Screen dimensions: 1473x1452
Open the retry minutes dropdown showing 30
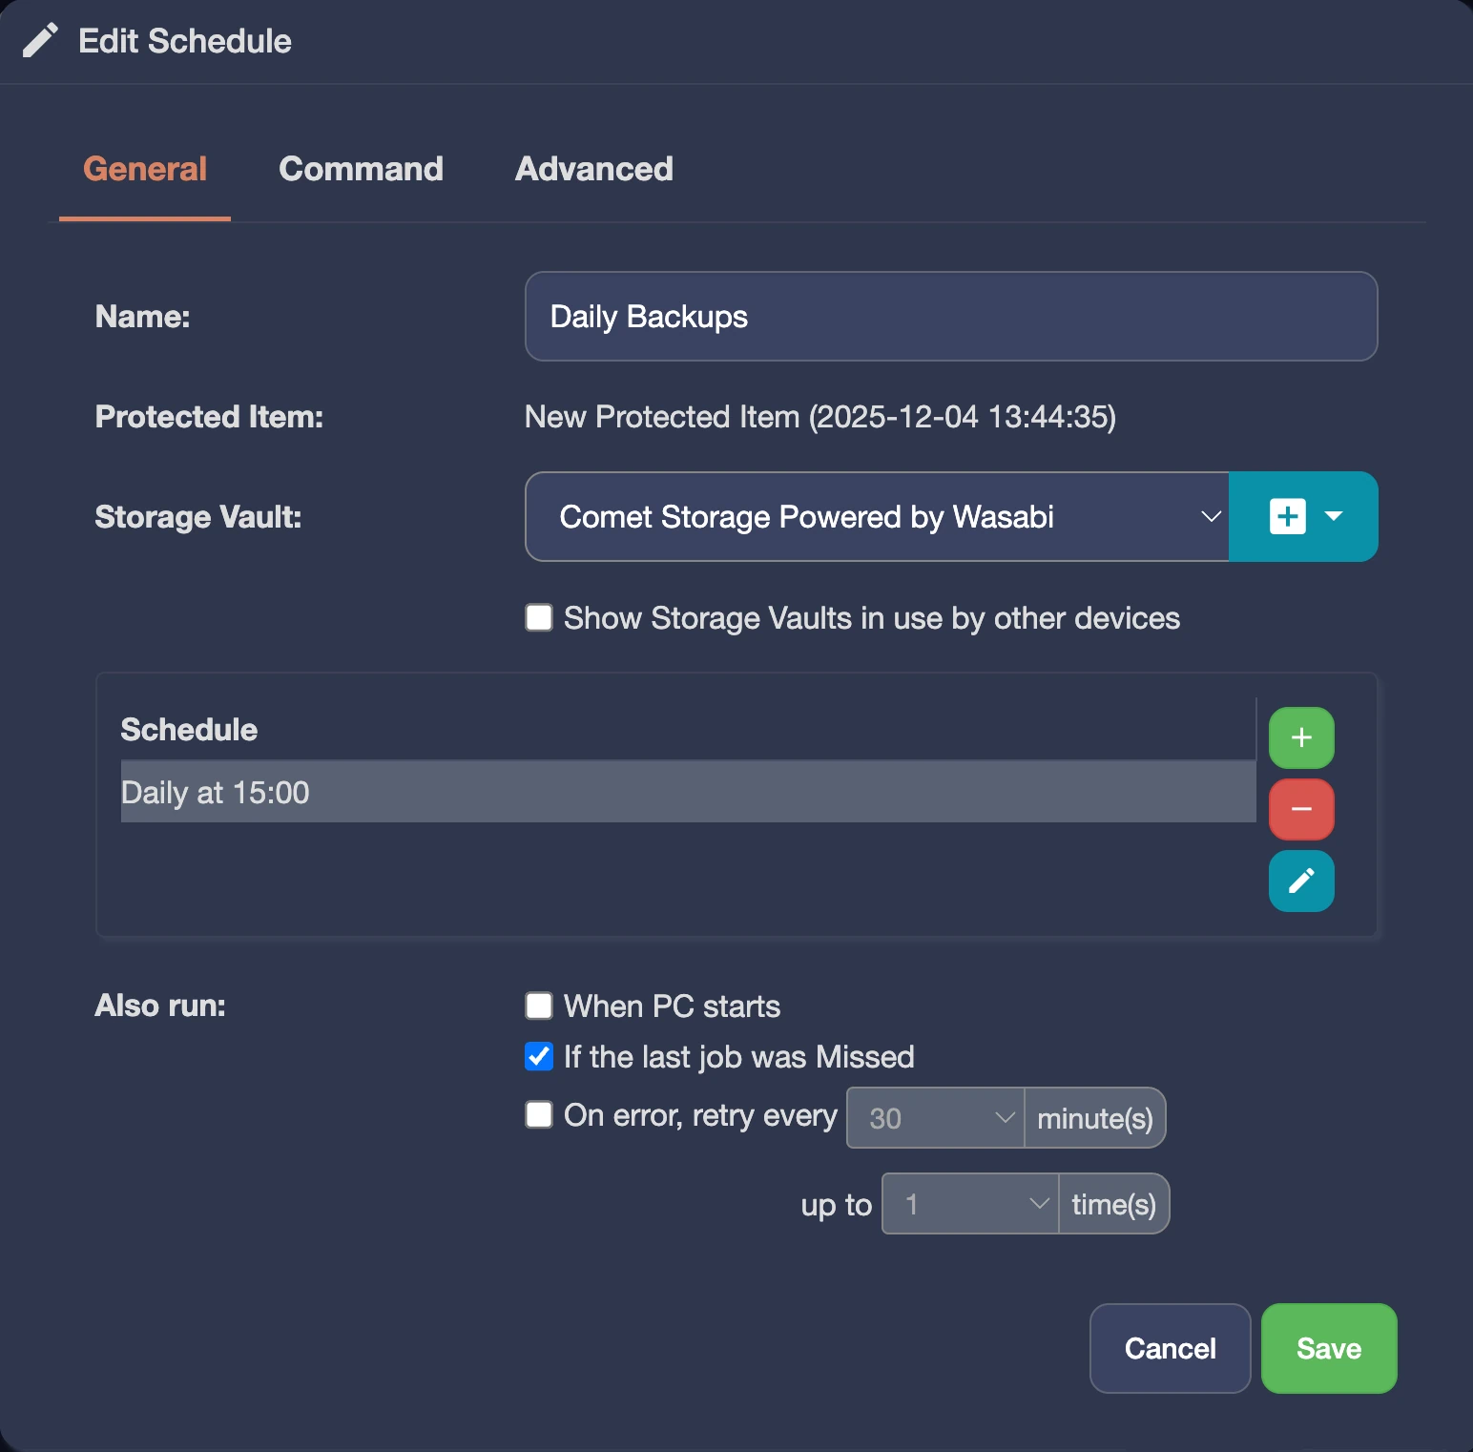[x=935, y=1118]
